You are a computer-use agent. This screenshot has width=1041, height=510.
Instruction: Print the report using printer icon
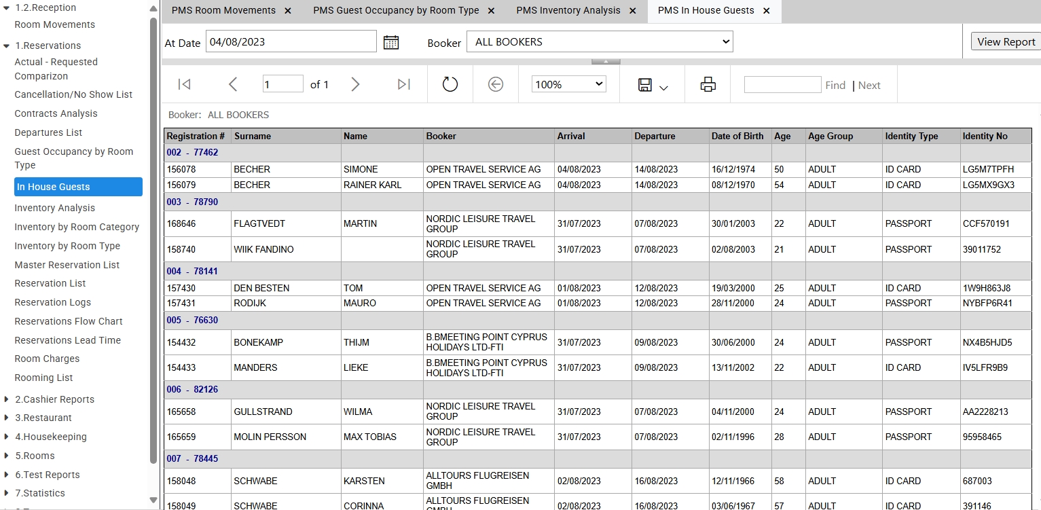point(708,84)
